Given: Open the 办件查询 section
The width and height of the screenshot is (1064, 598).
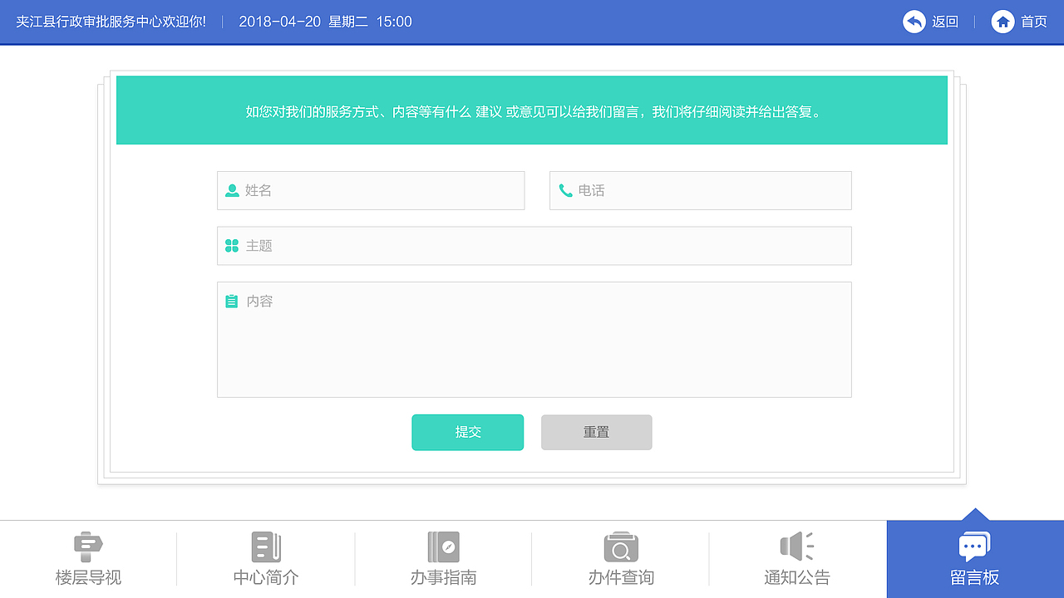Looking at the screenshot, I should coord(620,559).
